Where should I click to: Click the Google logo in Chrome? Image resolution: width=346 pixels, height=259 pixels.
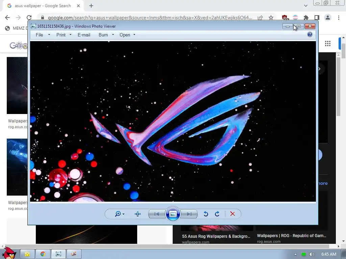(19, 46)
